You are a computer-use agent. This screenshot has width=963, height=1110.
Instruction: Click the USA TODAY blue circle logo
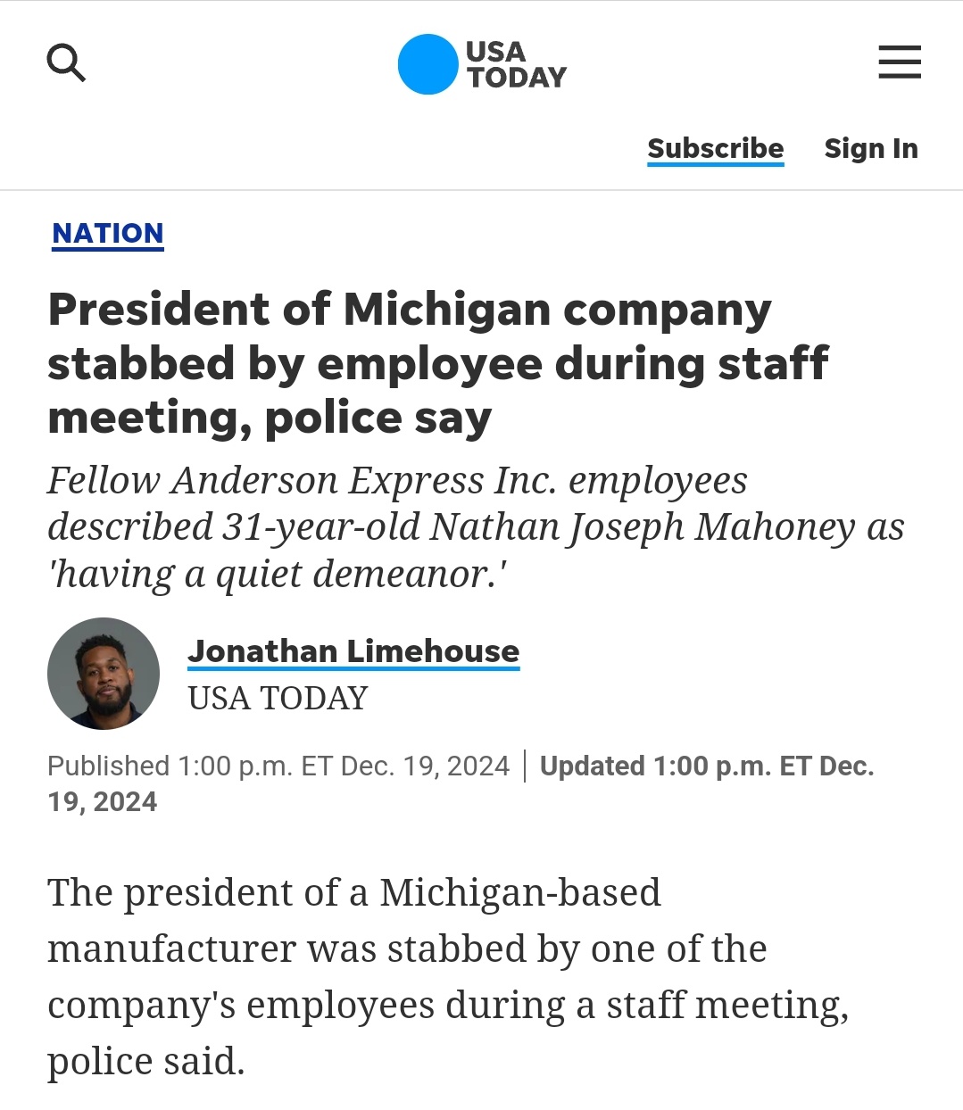click(428, 64)
